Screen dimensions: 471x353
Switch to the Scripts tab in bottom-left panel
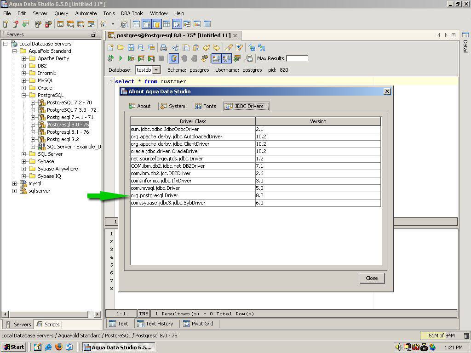click(48, 325)
